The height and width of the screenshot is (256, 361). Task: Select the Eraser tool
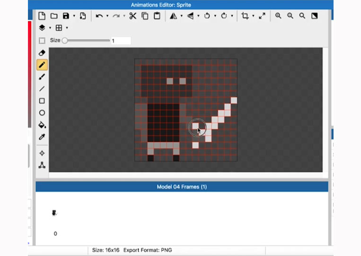[42, 53]
